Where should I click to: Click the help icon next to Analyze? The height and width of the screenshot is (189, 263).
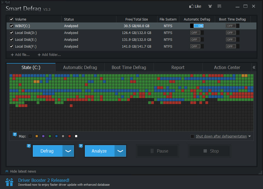point(81,146)
